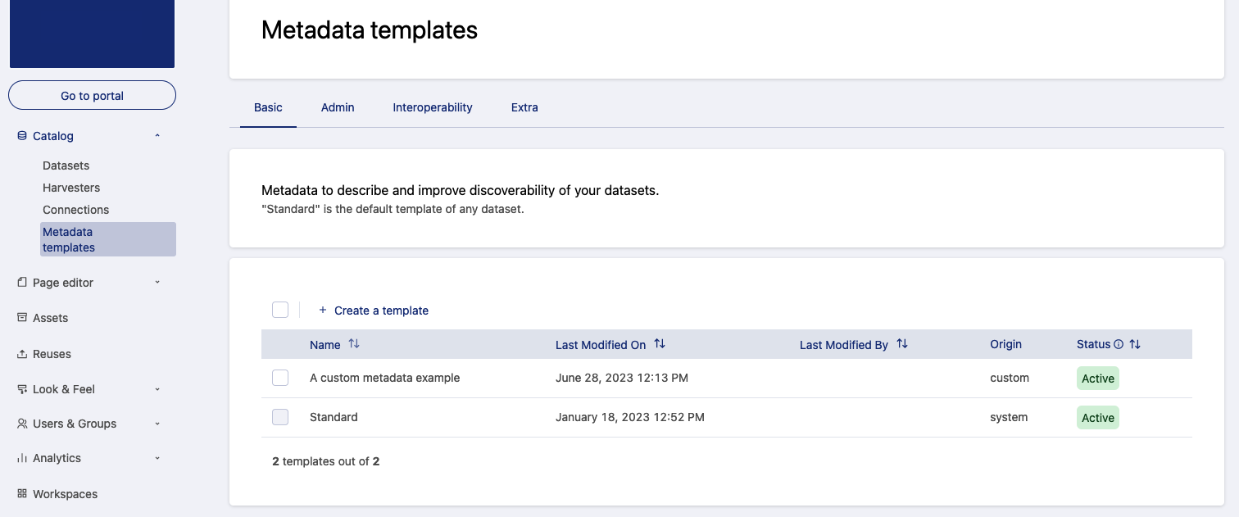Open Workspaces via its grid icon
The height and width of the screenshot is (517, 1239).
tap(22, 494)
